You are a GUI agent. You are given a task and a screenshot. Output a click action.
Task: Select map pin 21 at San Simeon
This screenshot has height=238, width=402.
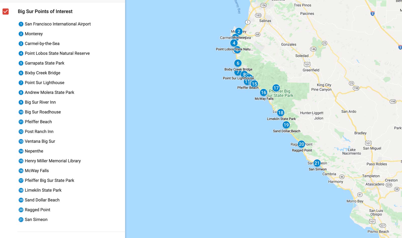coord(317,163)
